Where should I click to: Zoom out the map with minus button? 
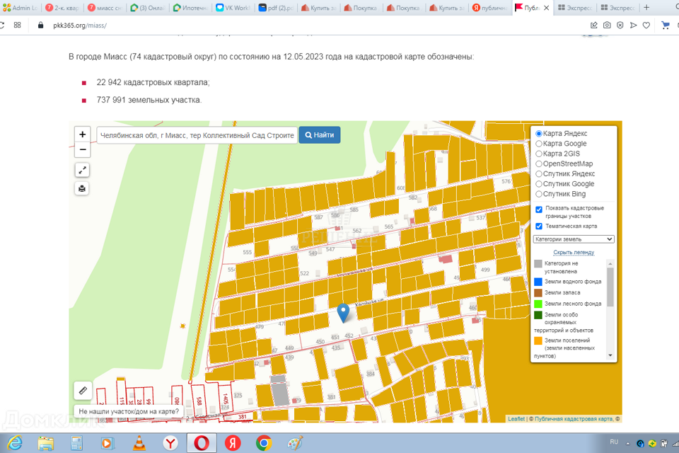83,150
